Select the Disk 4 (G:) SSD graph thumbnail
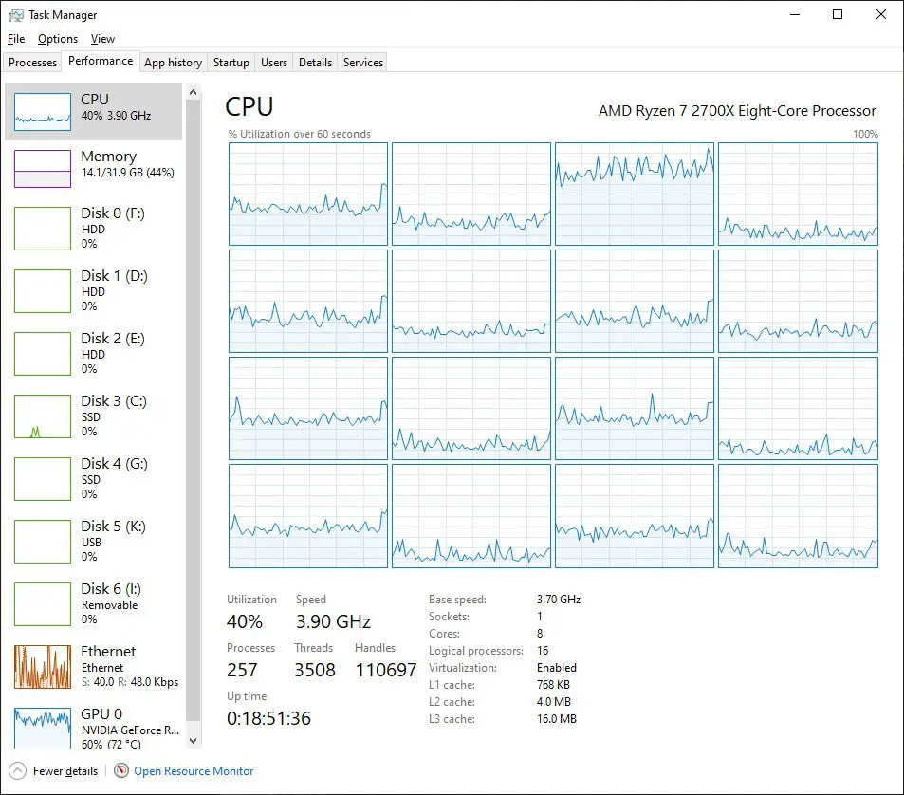 tap(43, 479)
